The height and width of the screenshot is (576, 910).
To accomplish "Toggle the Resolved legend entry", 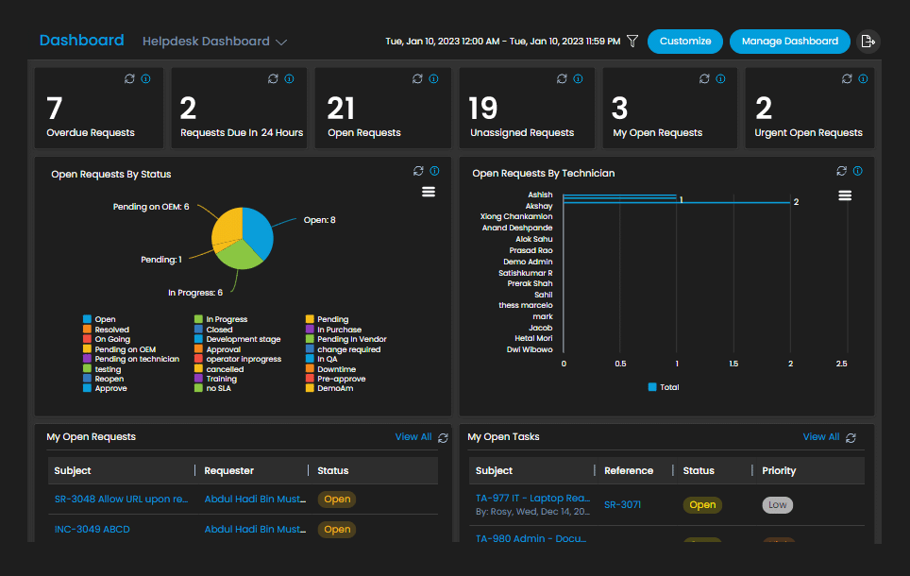I will click(x=107, y=330).
